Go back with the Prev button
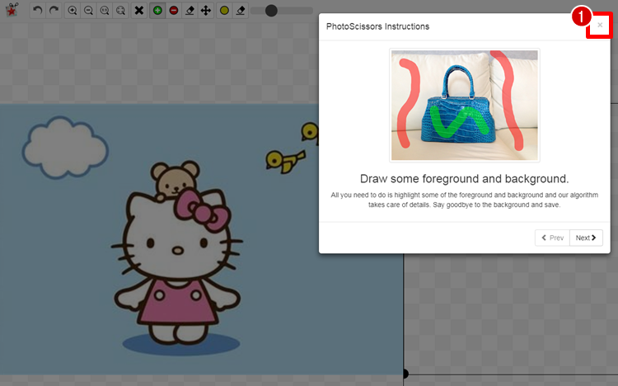The image size is (618, 386). 553,238
